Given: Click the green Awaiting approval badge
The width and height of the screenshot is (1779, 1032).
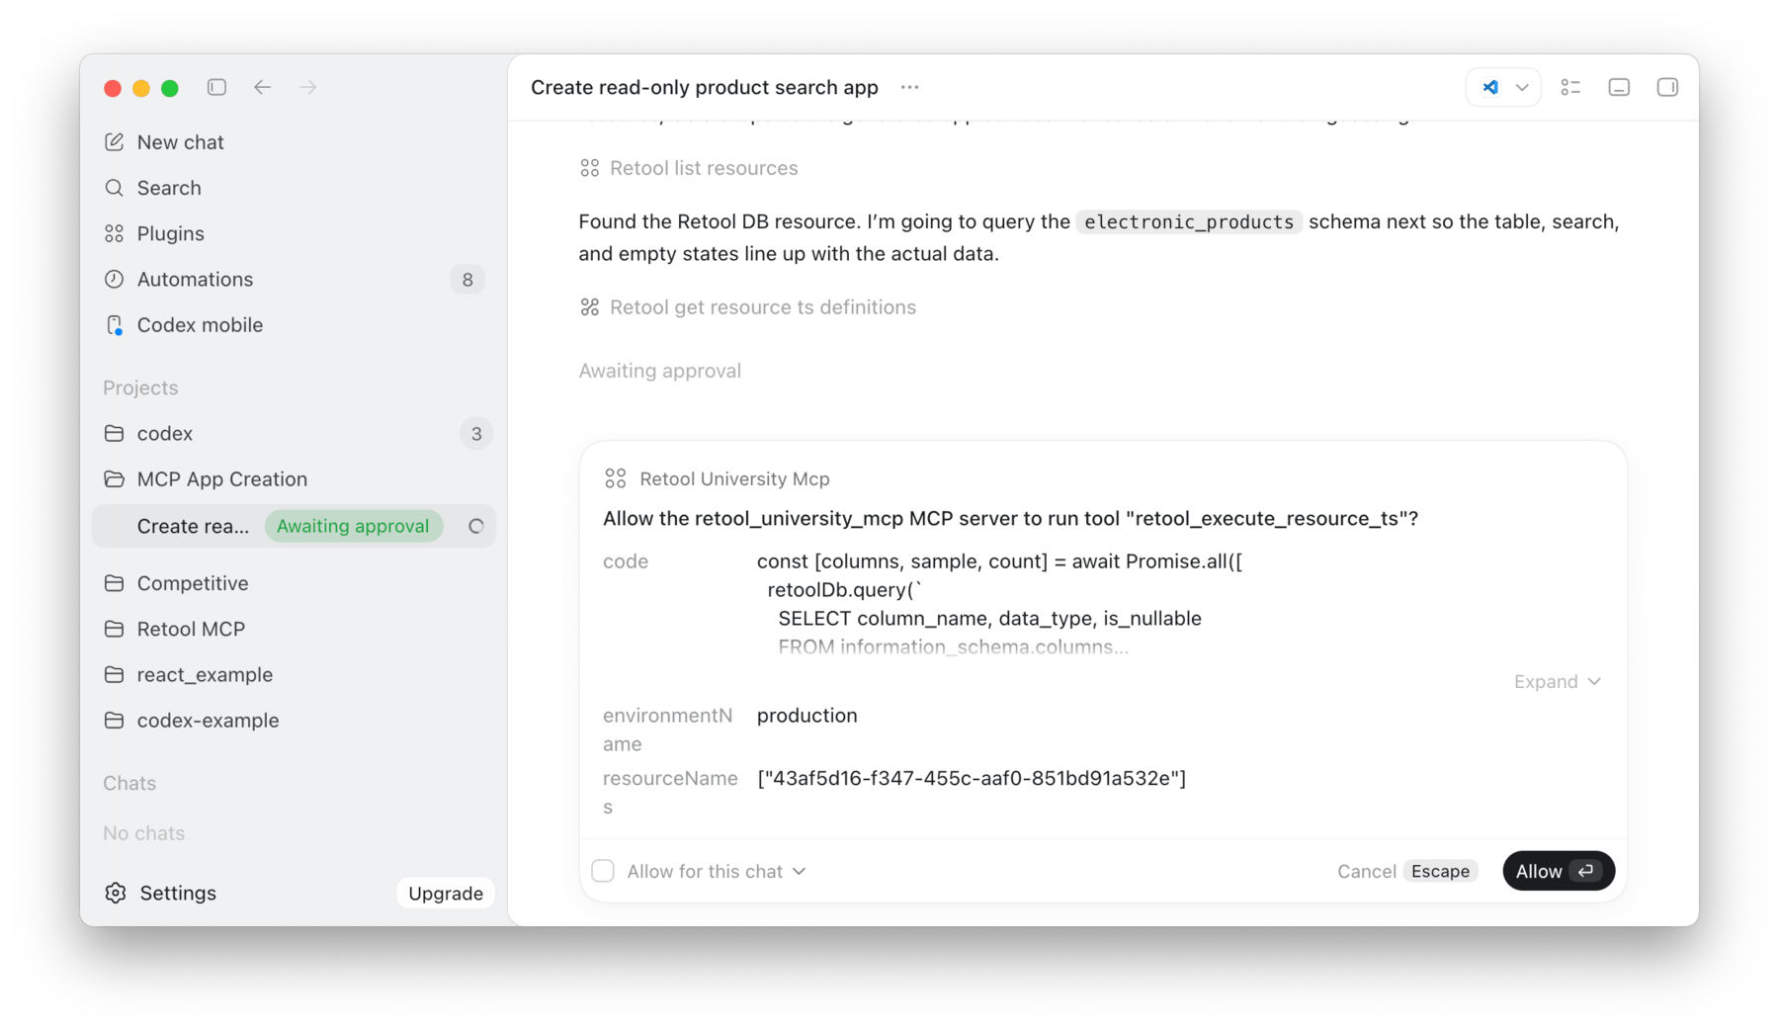Looking at the screenshot, I should pos(353,526).
